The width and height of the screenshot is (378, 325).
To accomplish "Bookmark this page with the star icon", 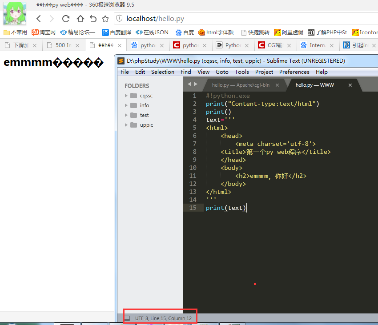I will (105, 19).
